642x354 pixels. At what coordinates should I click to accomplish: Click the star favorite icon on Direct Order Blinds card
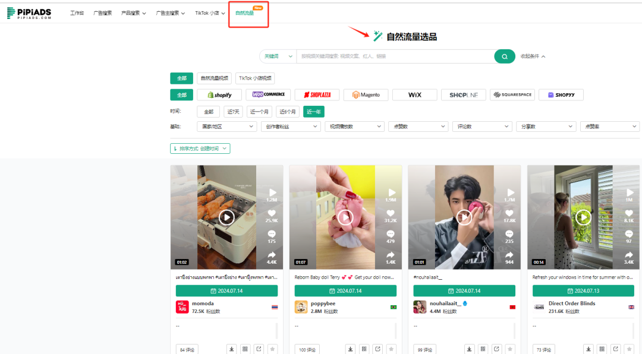[629, 349]
